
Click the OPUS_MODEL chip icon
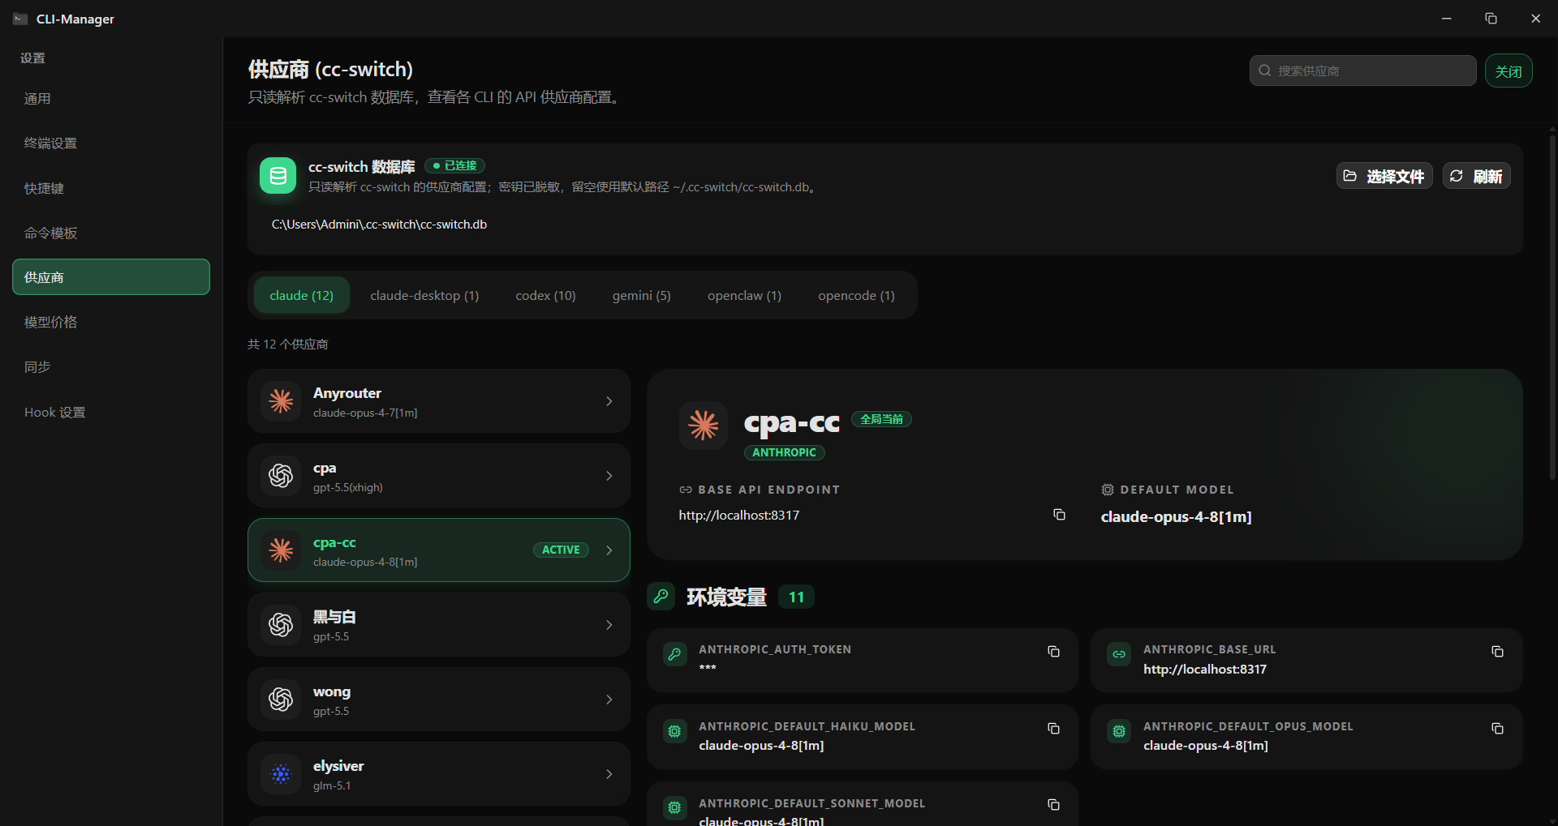click(1119, 731)
